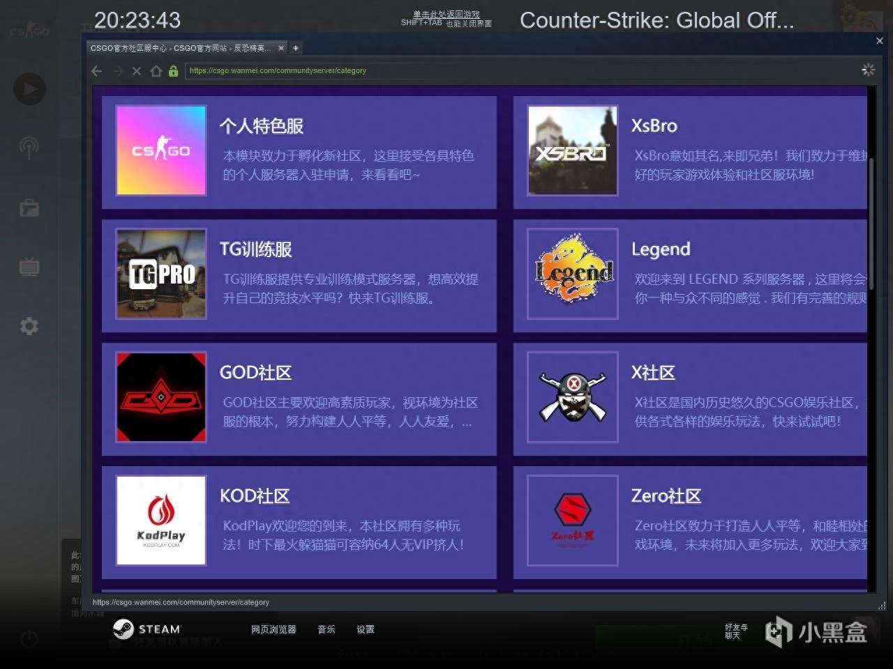Click the Legend community logo thumbnail
Image resolution: width=893 pixels, height=669 pixels.
point(572,273)
